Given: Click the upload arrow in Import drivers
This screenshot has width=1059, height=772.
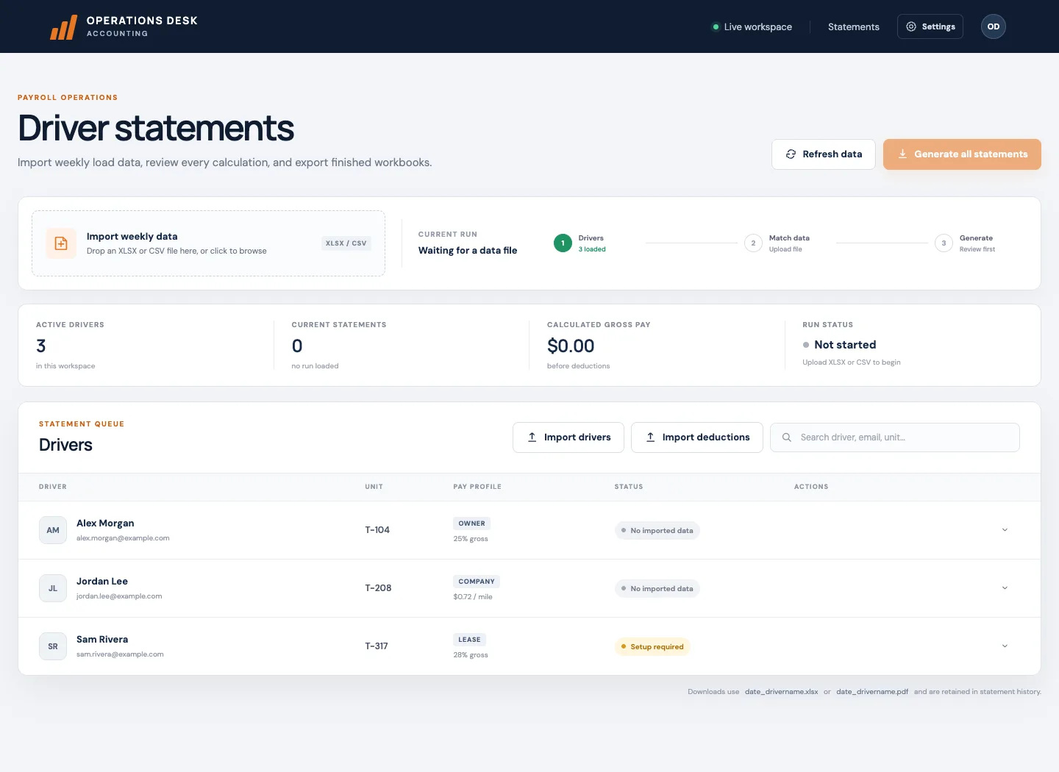Looking at the screenshot, I should (x=532, y=437).
